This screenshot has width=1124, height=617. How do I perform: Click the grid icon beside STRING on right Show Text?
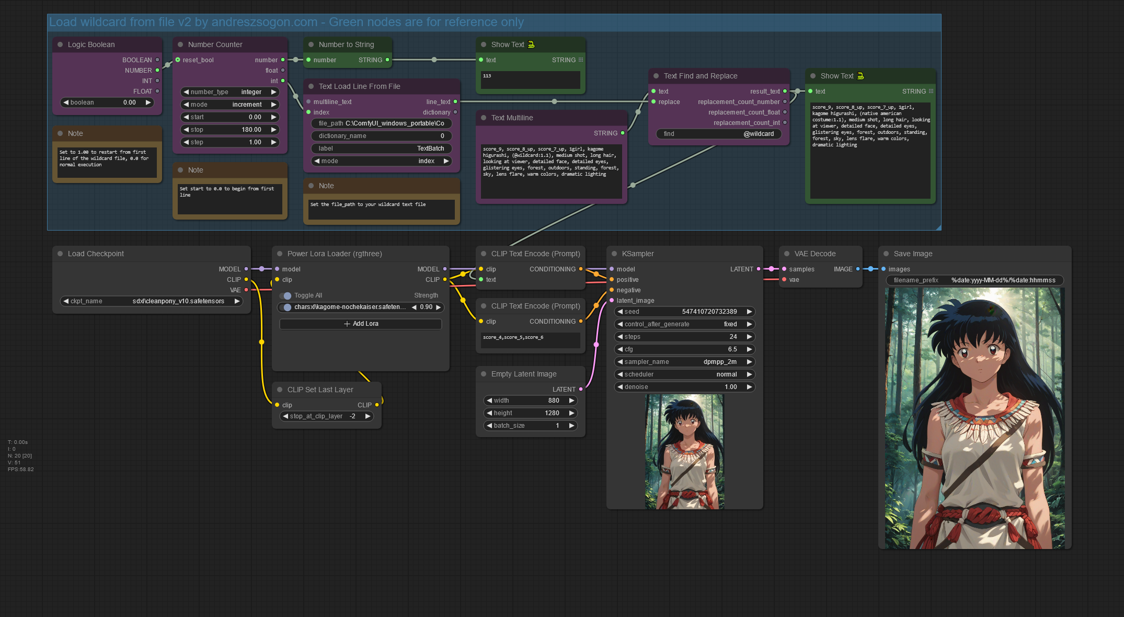931,92
